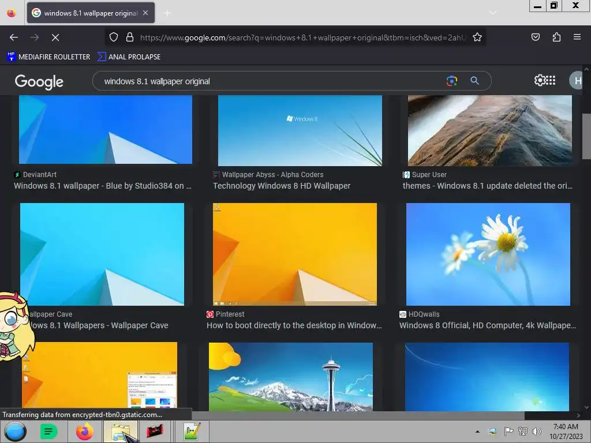Open 'Technology Windows 8 HD Wallpaper' link
Viewport: 591px width, 443px height.
click(282, 186)
